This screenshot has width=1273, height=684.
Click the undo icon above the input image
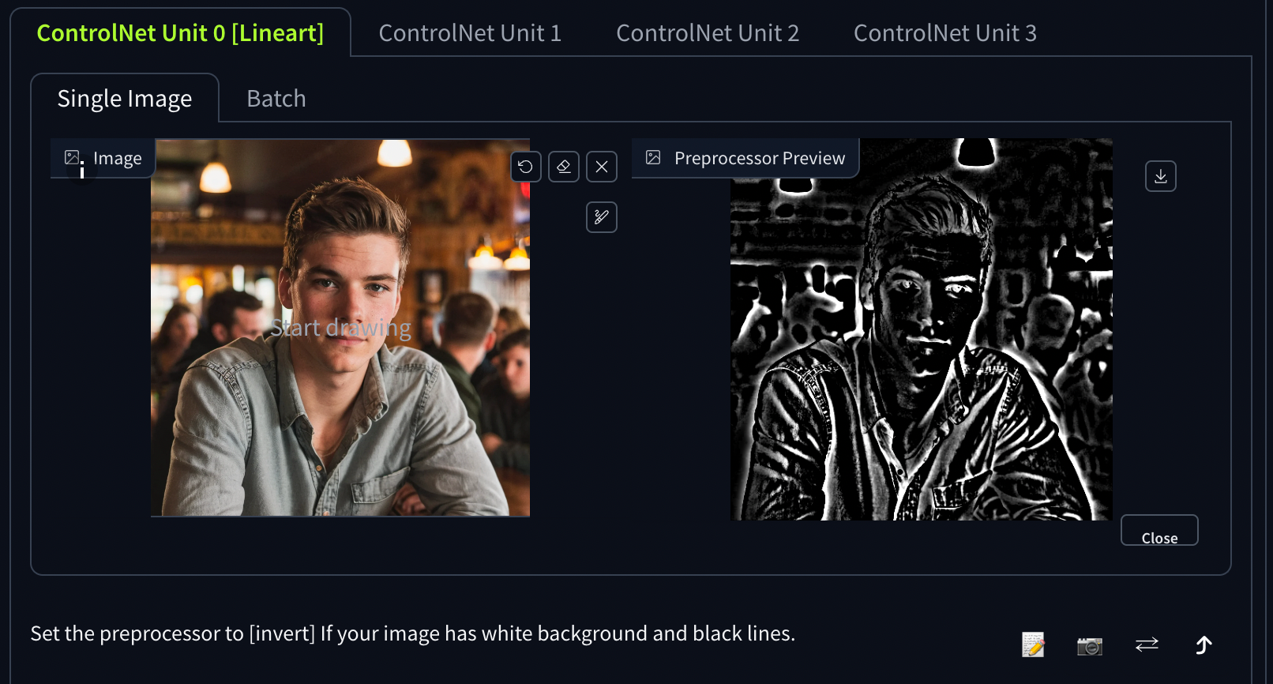(526, 167)
